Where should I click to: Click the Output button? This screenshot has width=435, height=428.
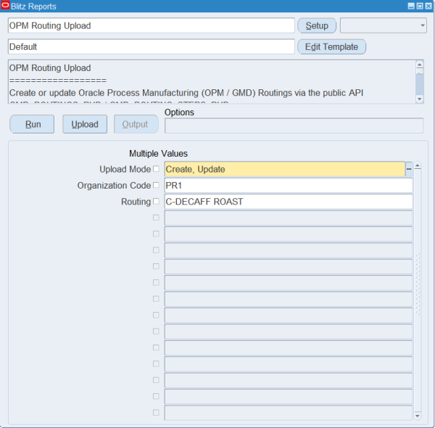(136, 124)
